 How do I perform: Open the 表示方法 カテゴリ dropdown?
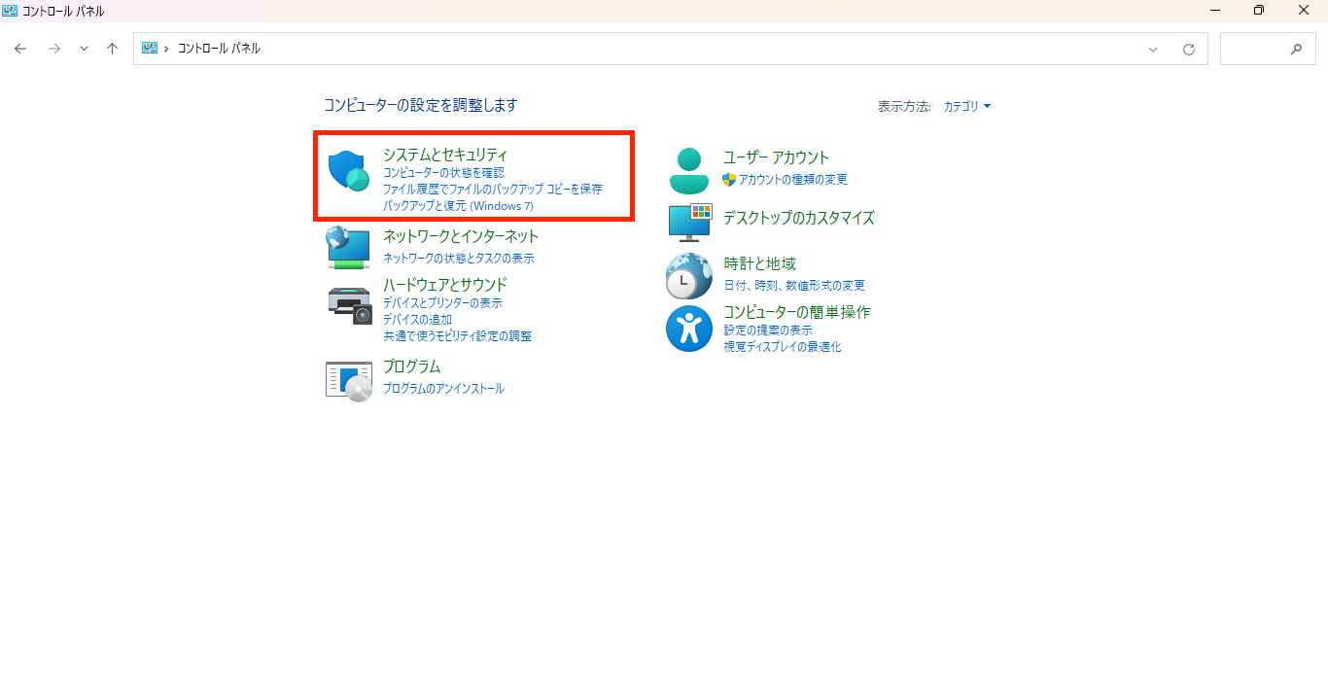[x=966, y=107]
